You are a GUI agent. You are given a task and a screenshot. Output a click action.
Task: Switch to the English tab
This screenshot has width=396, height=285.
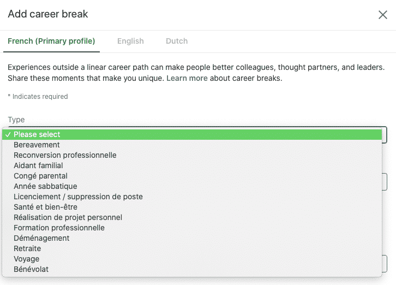[130, 41]
